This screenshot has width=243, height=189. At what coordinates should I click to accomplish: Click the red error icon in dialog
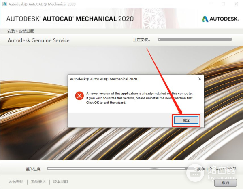tap(79, 96)
